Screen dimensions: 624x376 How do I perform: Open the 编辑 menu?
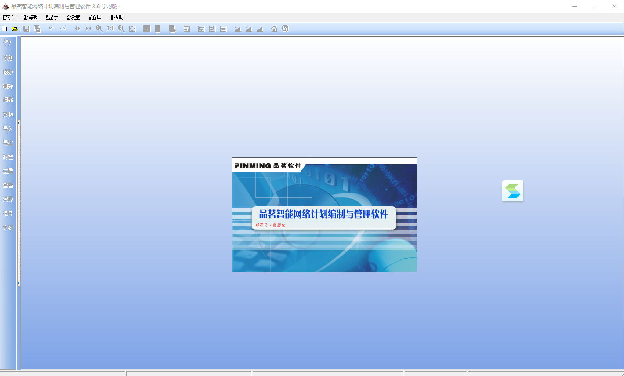[30, 17]
